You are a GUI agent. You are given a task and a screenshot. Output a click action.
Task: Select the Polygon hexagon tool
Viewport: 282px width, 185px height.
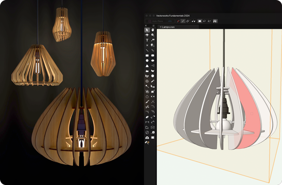[x=153, y=76]
